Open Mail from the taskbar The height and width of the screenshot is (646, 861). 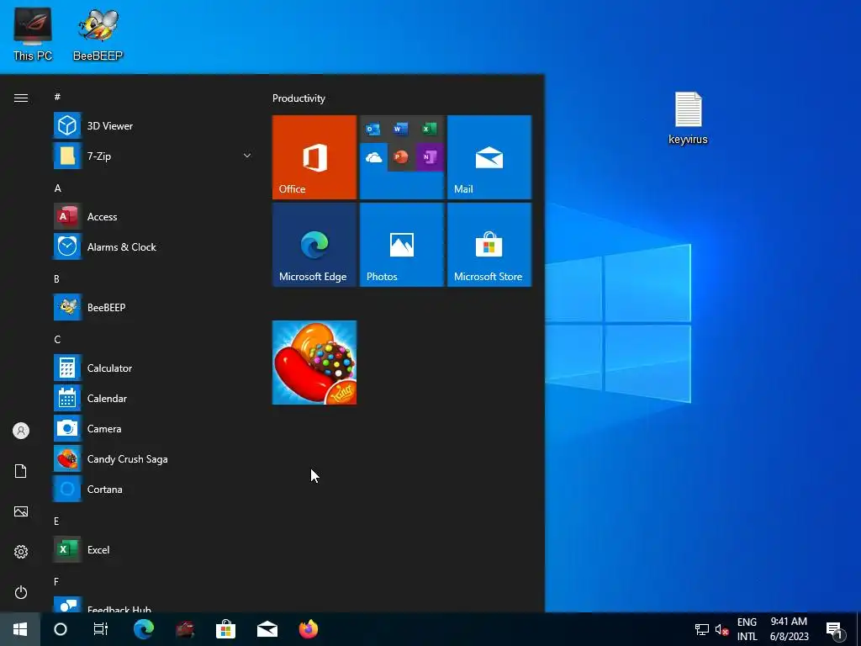click(267, 629)
